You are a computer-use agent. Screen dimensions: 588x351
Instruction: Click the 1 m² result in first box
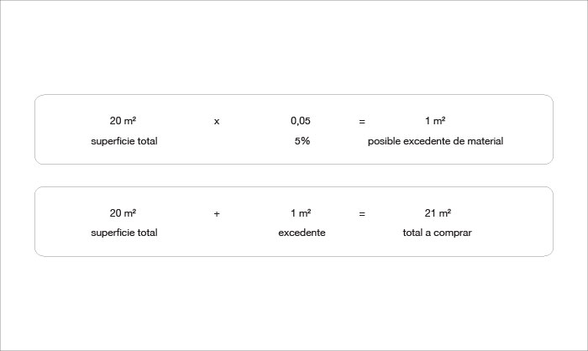click(435, 121)
